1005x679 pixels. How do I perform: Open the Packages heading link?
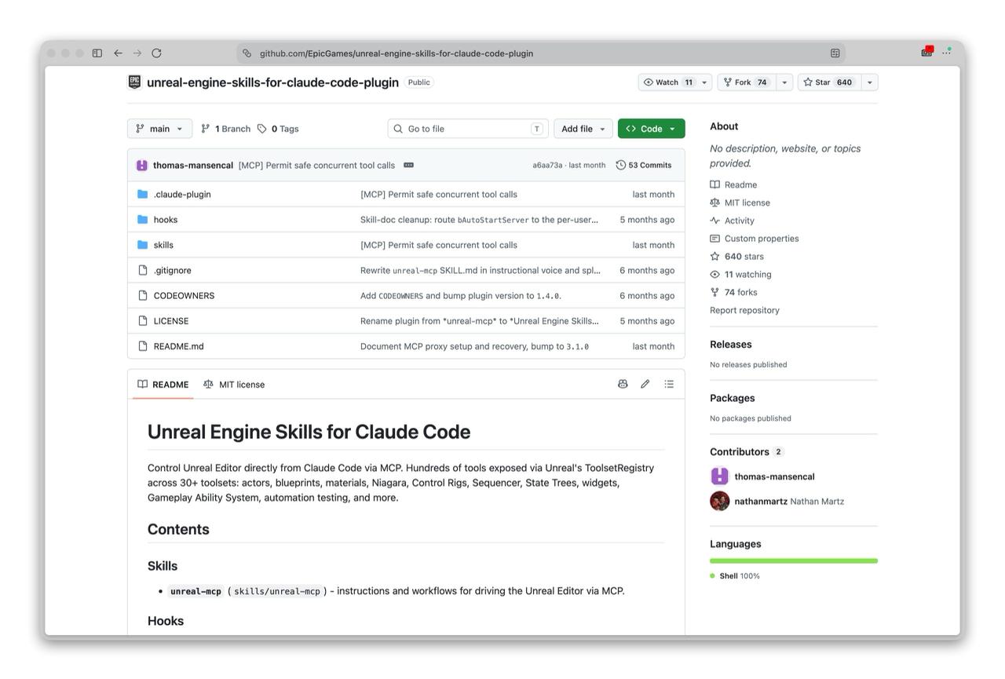coord(733,398)
